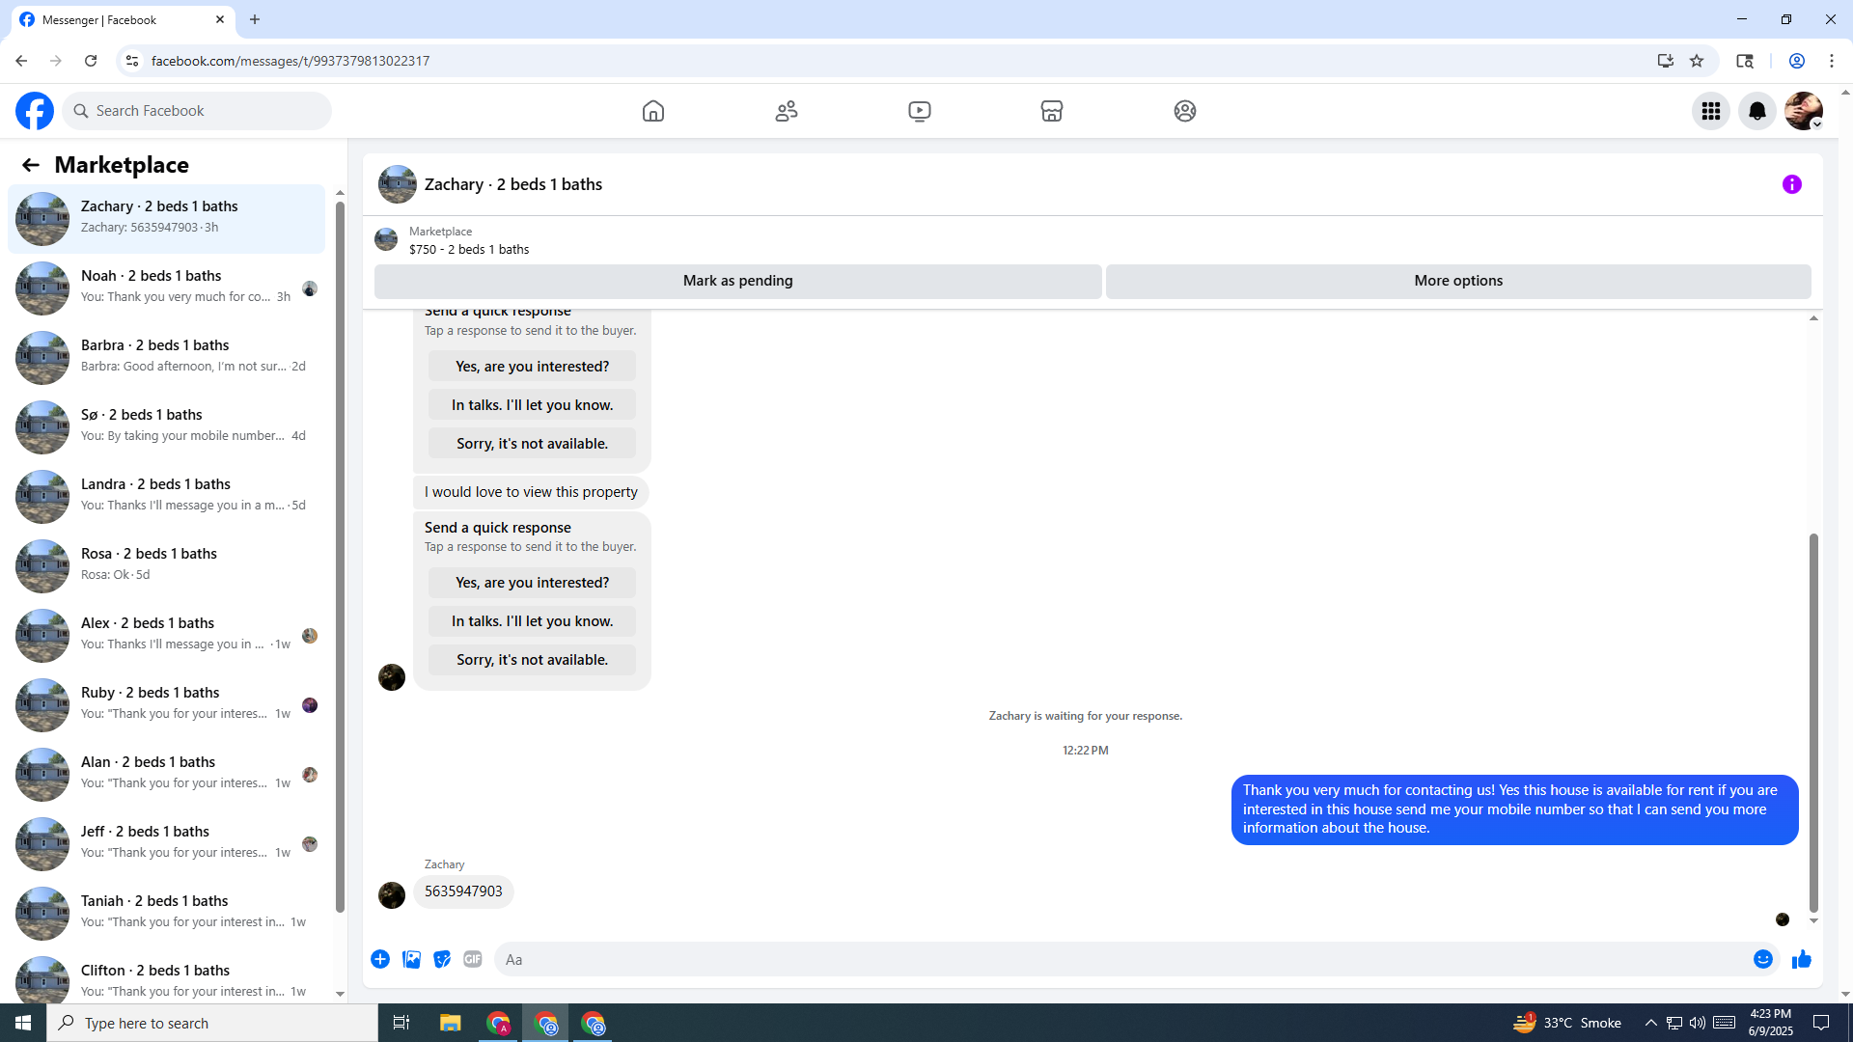The image size is (1853, 1042).
Task: Click the GIF picker icon
Action: pyautogui.click(x=473, y=959)
